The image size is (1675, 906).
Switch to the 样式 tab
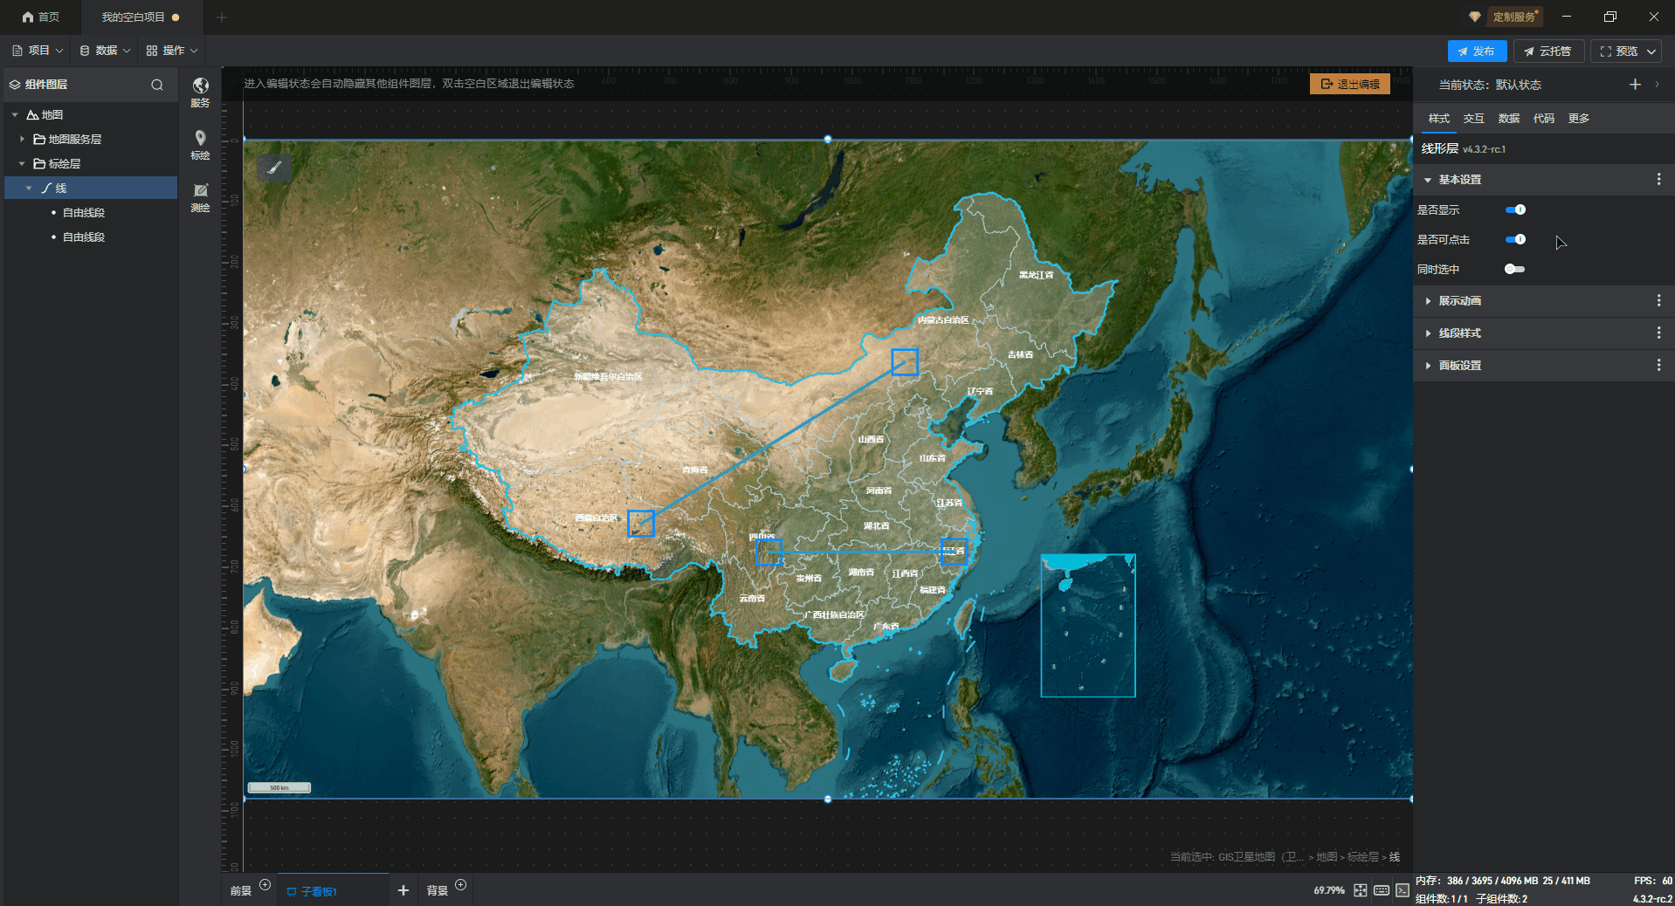pos(1438,119)
